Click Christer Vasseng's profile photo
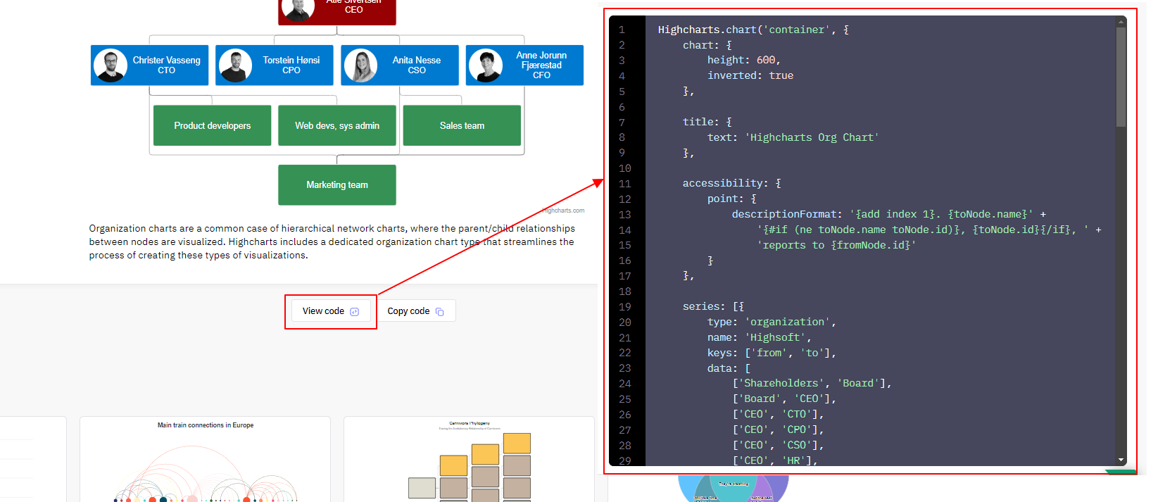 pyautogui.click(x=111, y=65)
